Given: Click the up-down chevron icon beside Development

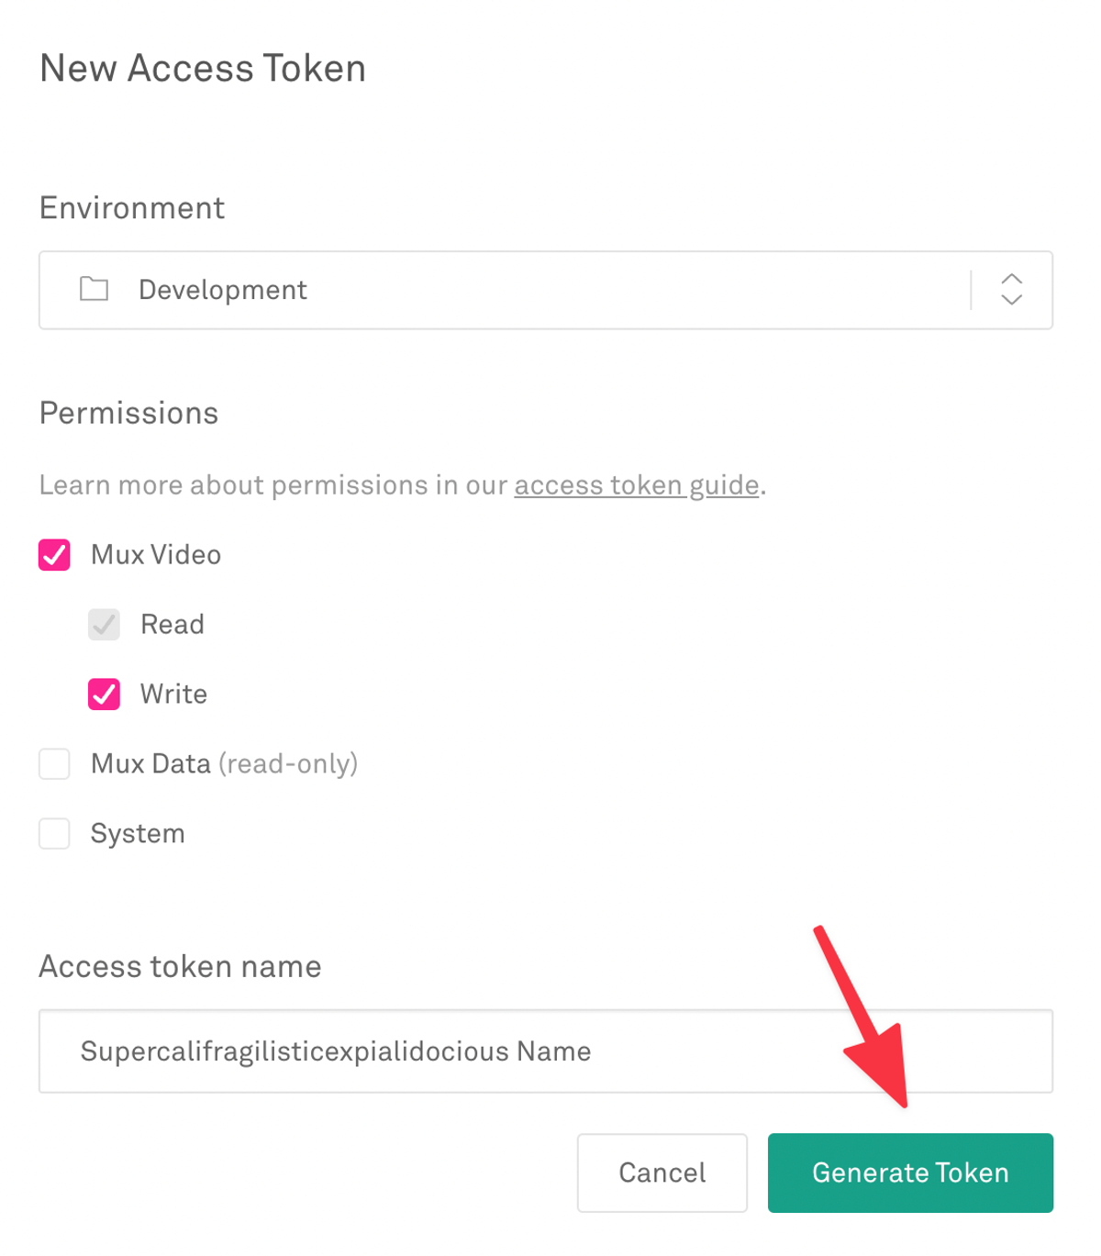Looking at the screenshot, I should click(1010, 290).
